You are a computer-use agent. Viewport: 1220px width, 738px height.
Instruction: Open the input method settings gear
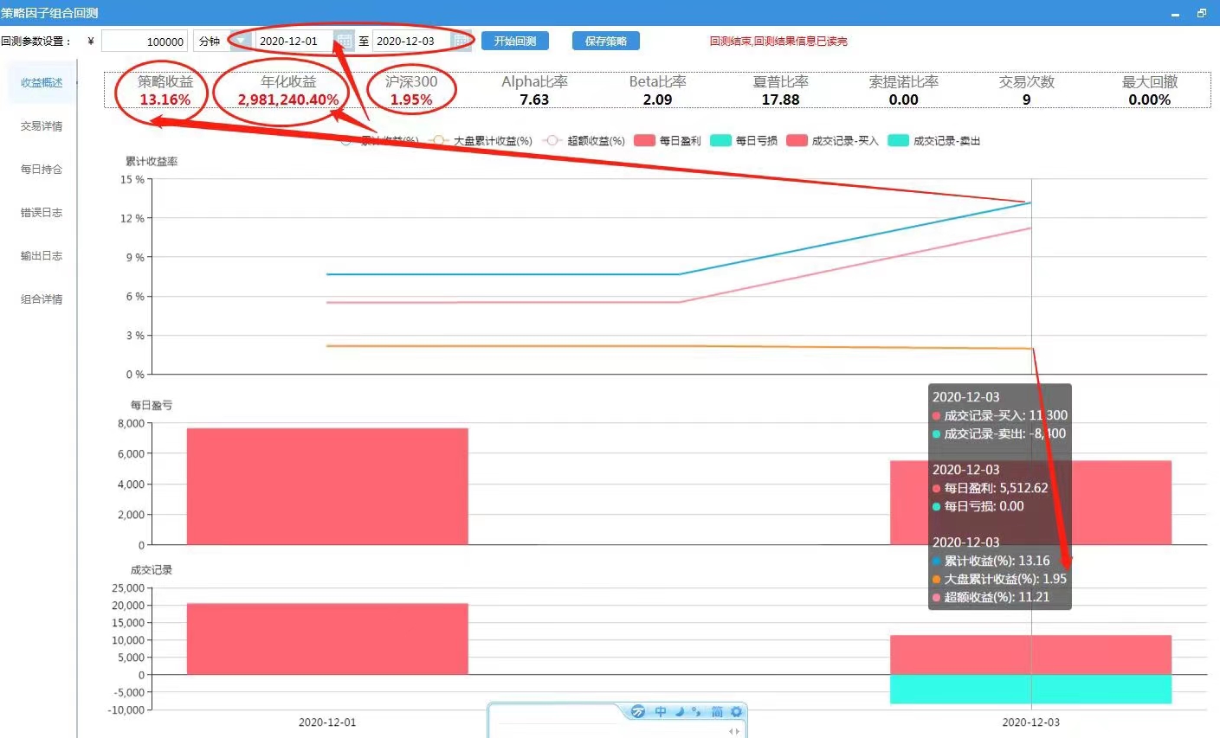click(x=736, y=711)
